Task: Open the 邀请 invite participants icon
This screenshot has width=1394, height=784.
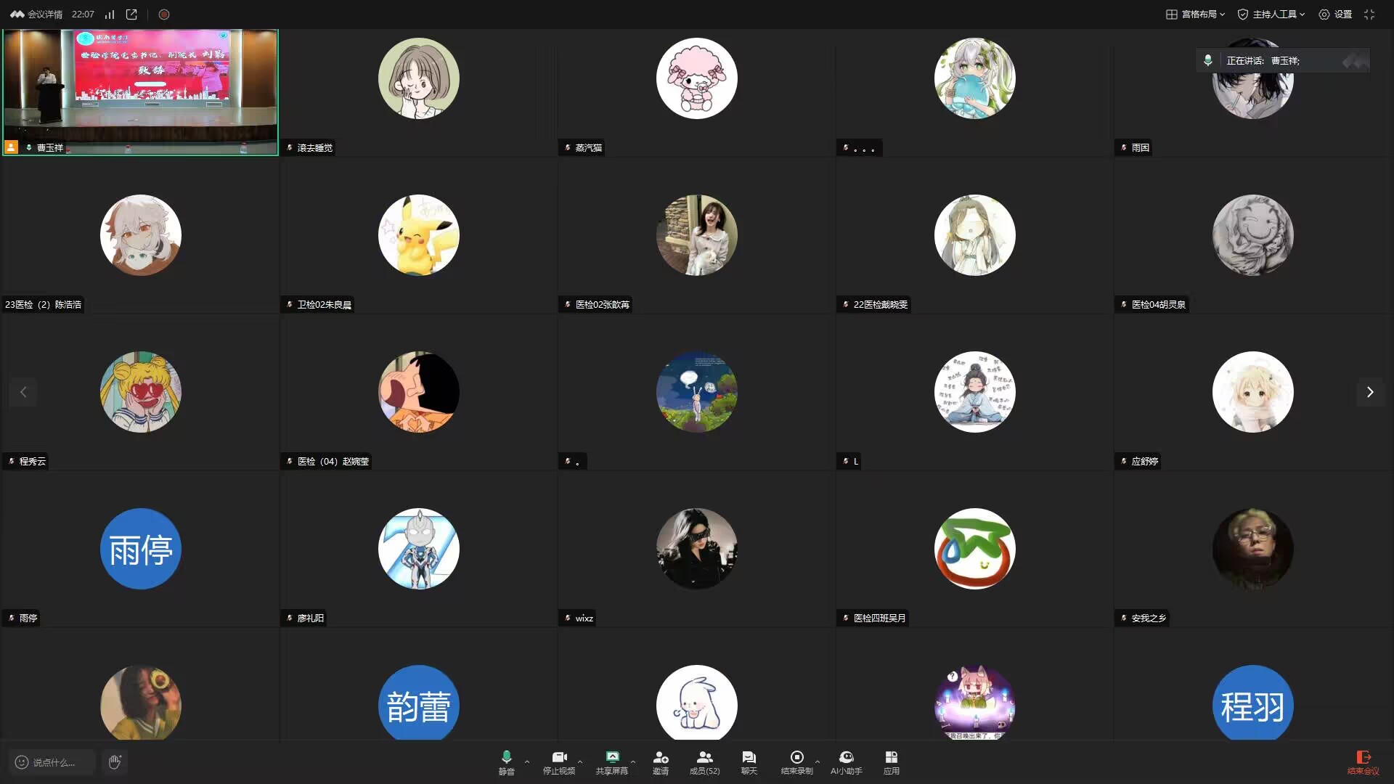Action: [660, 761]
